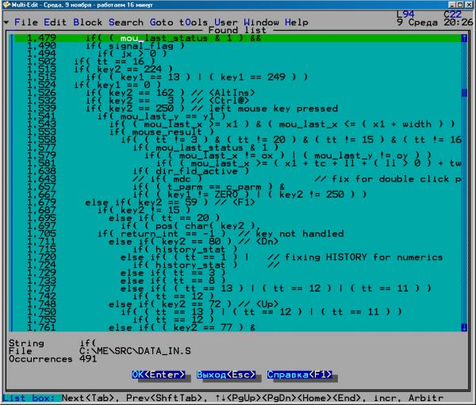The width and height of the screenshot is (476, 405).
Task: Open the Search menu
Action: coord(125,22)
